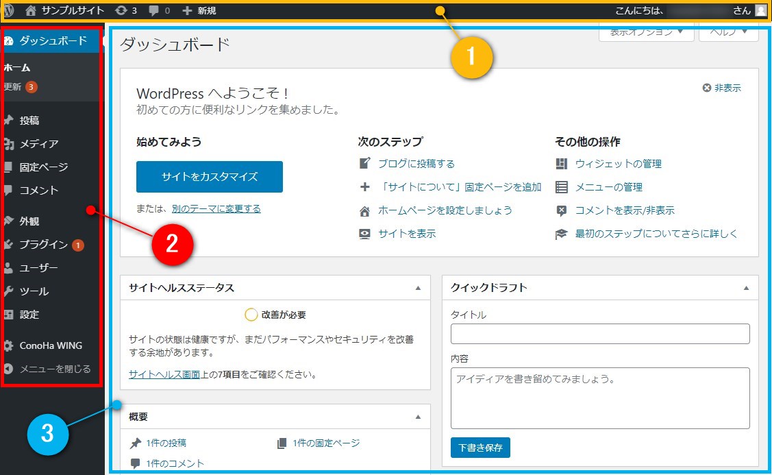Click the icon beside コメントを表示/非表示

click(562, 211)
